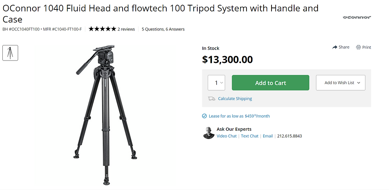The height and width of the screenshot is (190, 389).
Task: Open Text Chat with experts
Action: pyautogui.click(x=250, y=136)
